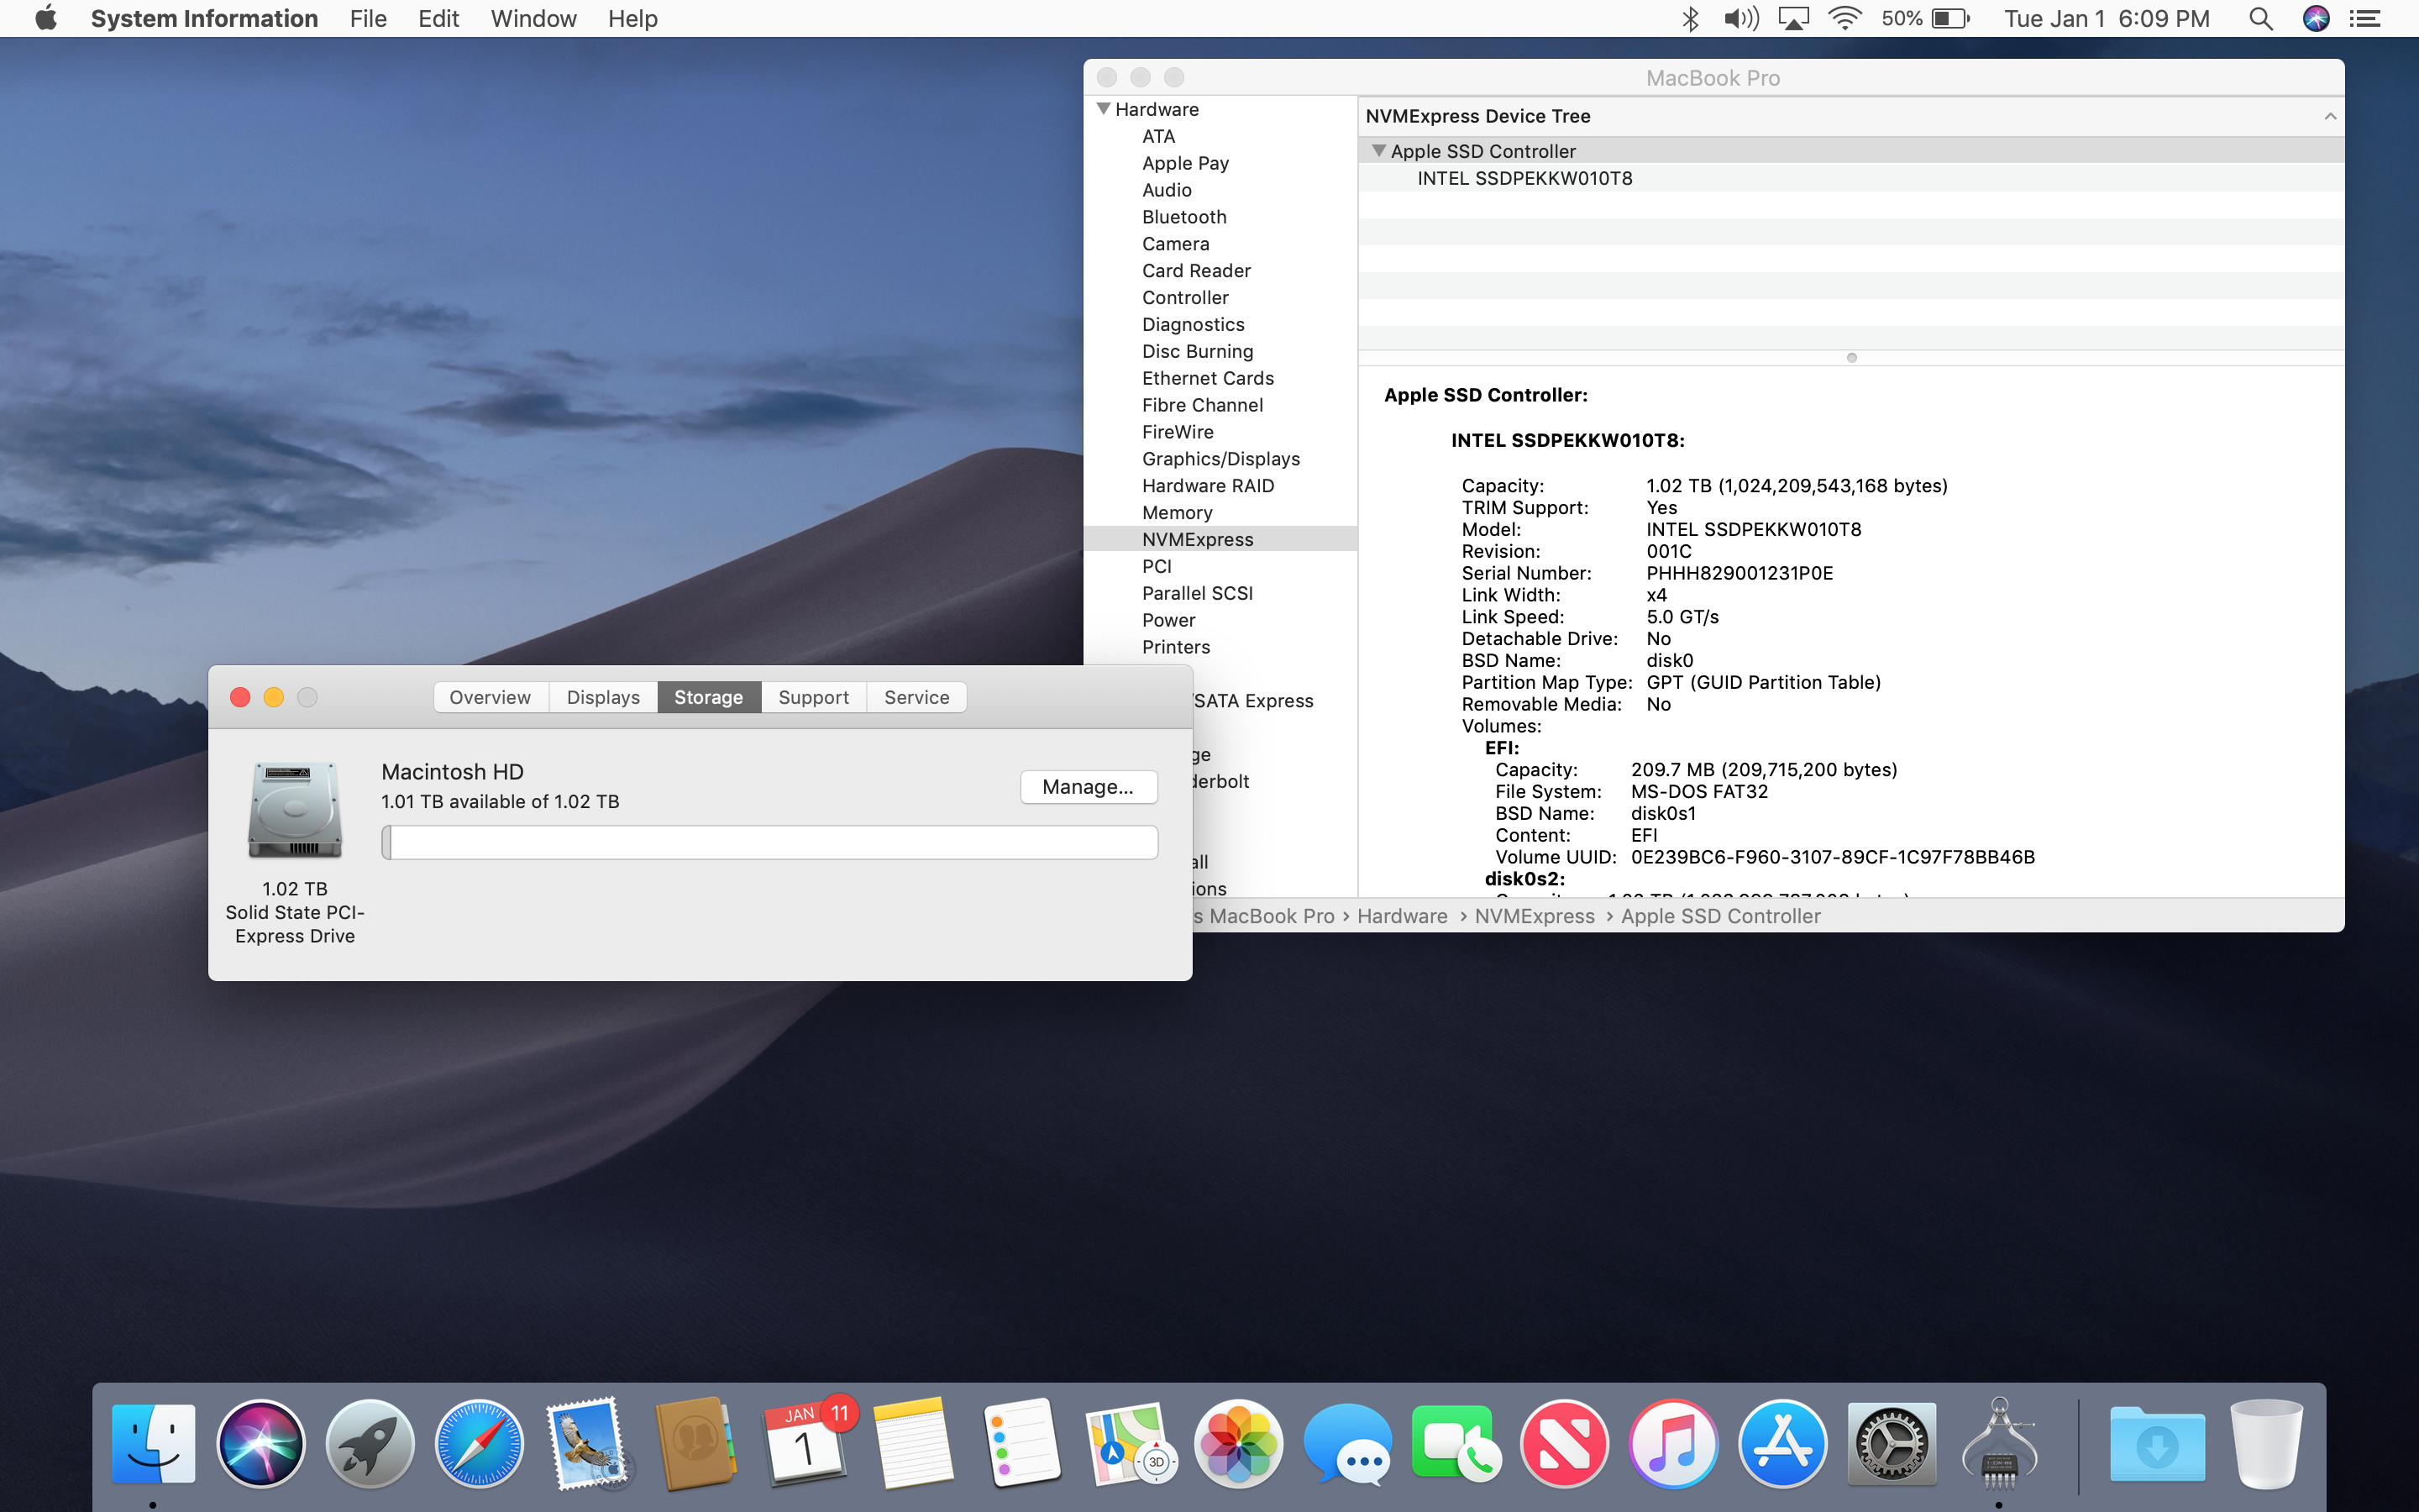Open Notes icon in Dock
The image size is (2419, 1512).
click(x=913, y=1443)
